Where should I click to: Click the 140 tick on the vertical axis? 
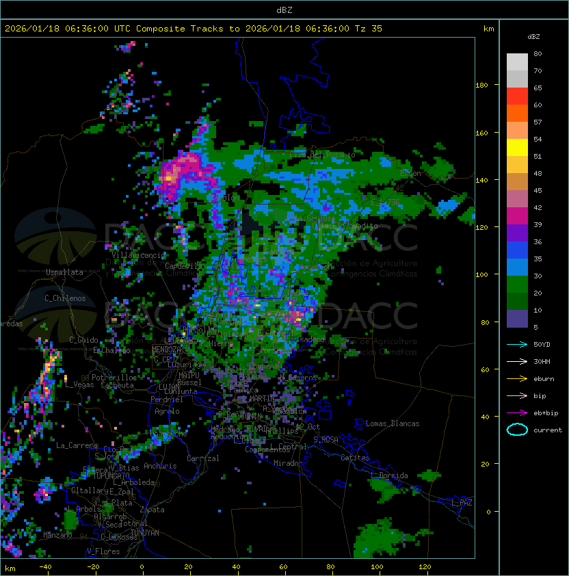[x=481, y=181]
